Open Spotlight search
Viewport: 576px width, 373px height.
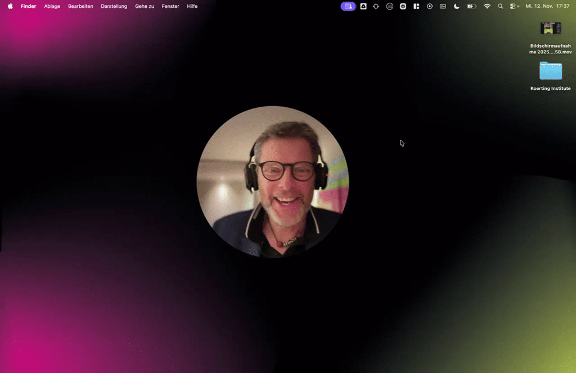tap(500, 6)
